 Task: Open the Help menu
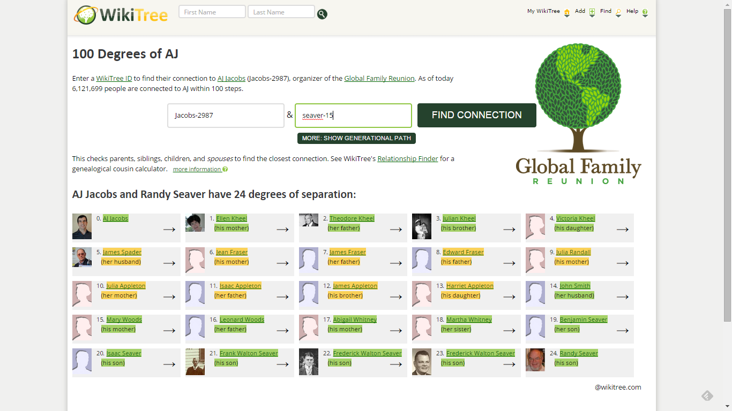point(637,12)
